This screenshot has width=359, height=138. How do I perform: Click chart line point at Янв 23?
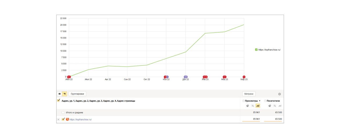coord(205,33)
